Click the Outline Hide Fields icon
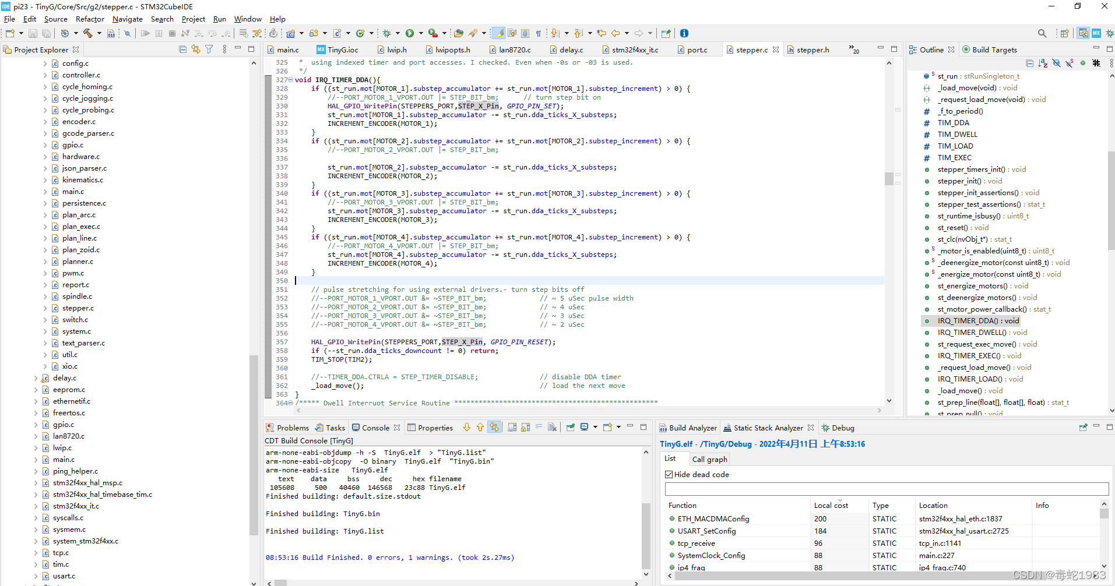Viewport: 1115px width, 586px height. (1056, 63)
